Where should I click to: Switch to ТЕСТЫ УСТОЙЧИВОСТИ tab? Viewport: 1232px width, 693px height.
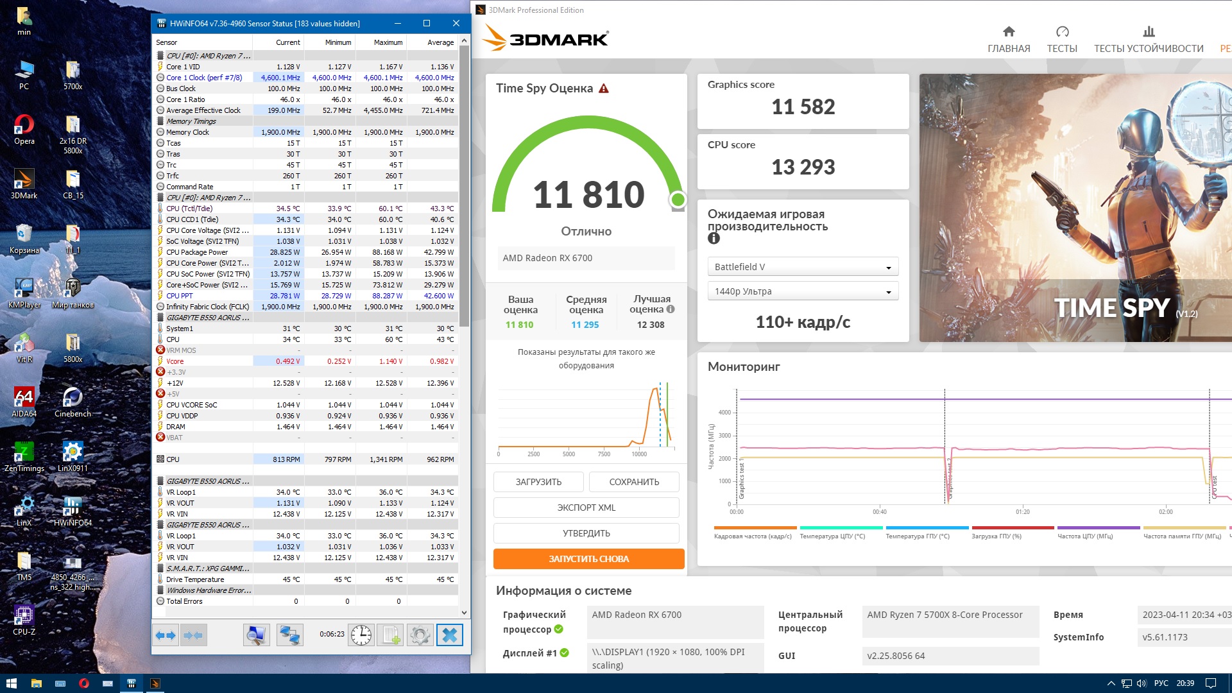click(1149, 40)
